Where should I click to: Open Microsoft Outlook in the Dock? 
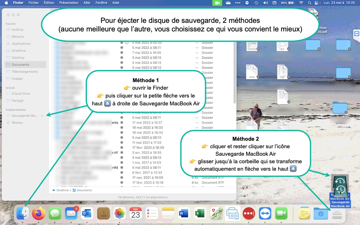coord(87,214)
